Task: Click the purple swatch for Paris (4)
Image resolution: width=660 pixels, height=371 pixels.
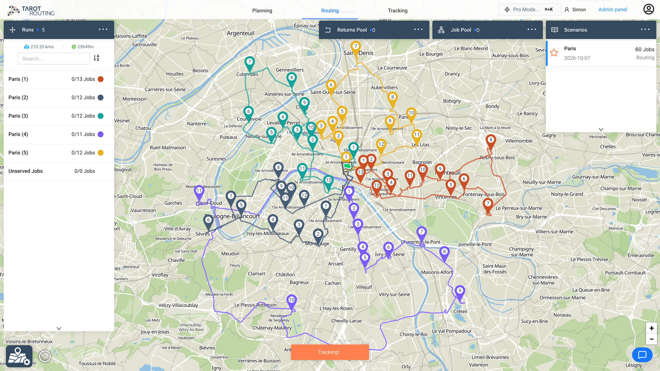Action: tap(101, 134)
